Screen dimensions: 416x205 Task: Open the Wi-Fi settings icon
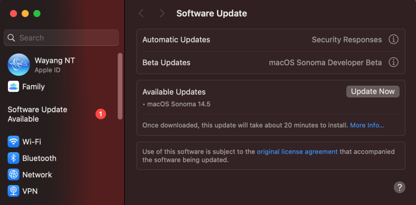[x=13, y=142]
